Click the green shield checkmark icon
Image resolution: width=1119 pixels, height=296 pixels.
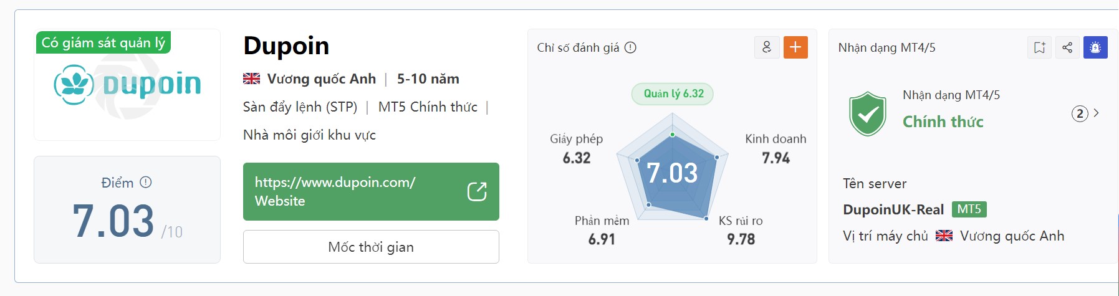click(868, 113)
